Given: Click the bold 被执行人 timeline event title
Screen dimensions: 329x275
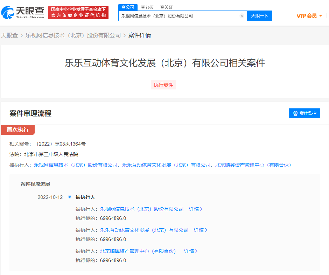Looking at the screenshot, I should 85,197.
